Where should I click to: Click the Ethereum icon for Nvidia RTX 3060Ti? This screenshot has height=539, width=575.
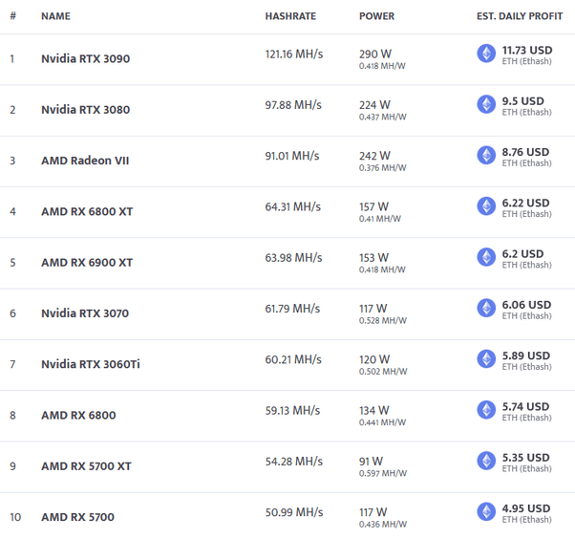486,358
